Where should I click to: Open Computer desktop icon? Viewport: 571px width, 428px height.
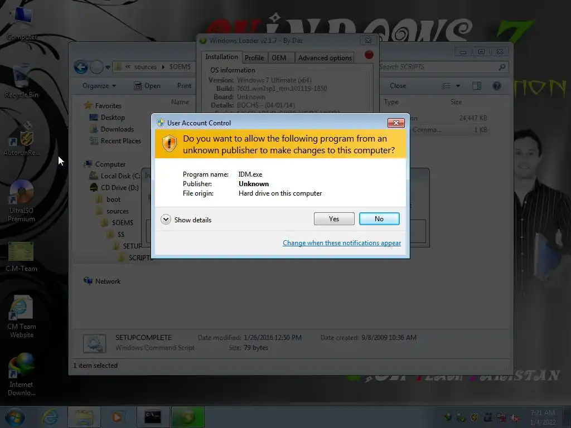22,23
